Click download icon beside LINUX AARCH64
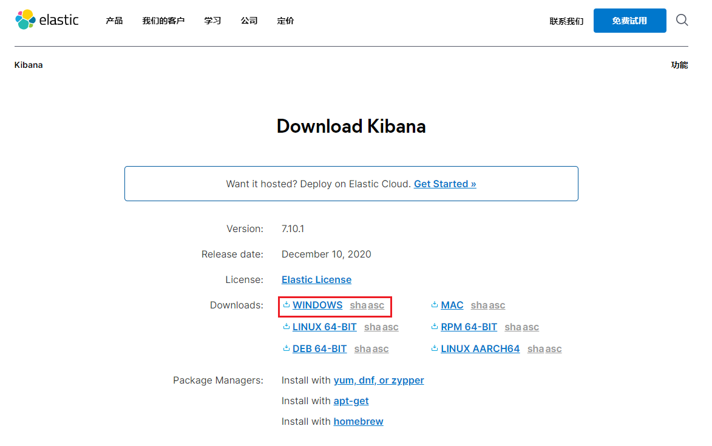Viewport: 712px width, 446px height. coord(435,348)
